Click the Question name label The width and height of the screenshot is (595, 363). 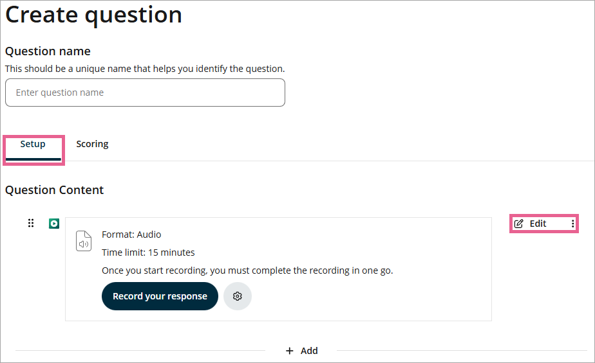[48, 51]
